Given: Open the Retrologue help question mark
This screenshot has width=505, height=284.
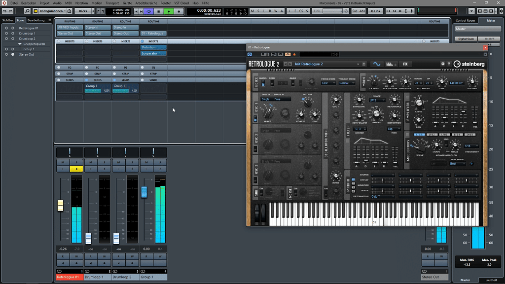Looking at the screenshot, I should pos(449,64).
